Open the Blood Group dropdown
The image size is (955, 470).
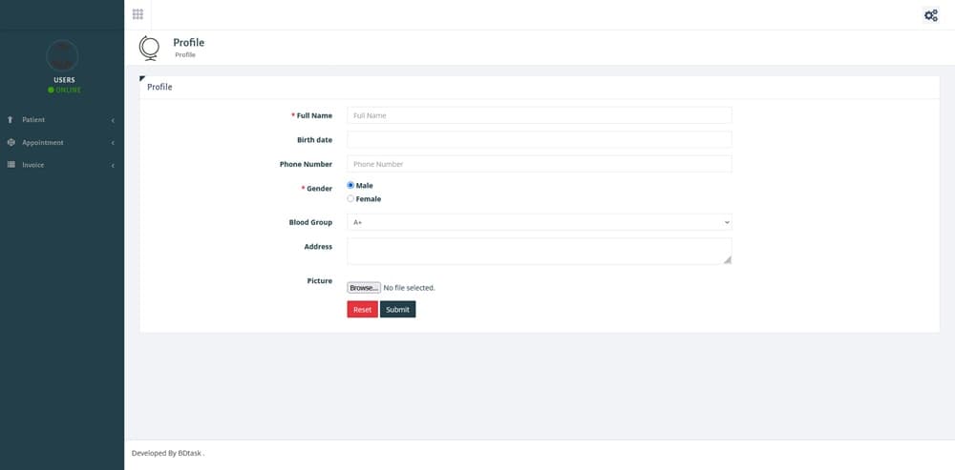click(x=539, y=222)
